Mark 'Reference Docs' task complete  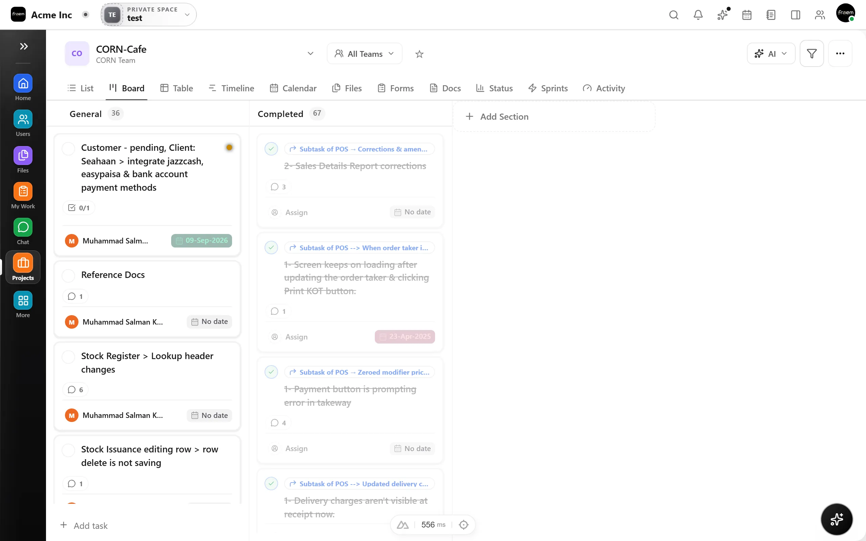(68, 276)
